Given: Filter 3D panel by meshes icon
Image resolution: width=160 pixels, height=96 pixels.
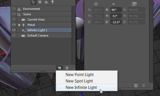Looking at the screenshot, I should 40,2.
